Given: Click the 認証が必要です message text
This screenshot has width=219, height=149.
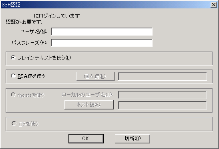Looking at the screenshot, I should pyautogui.click(x=24, y=22).
